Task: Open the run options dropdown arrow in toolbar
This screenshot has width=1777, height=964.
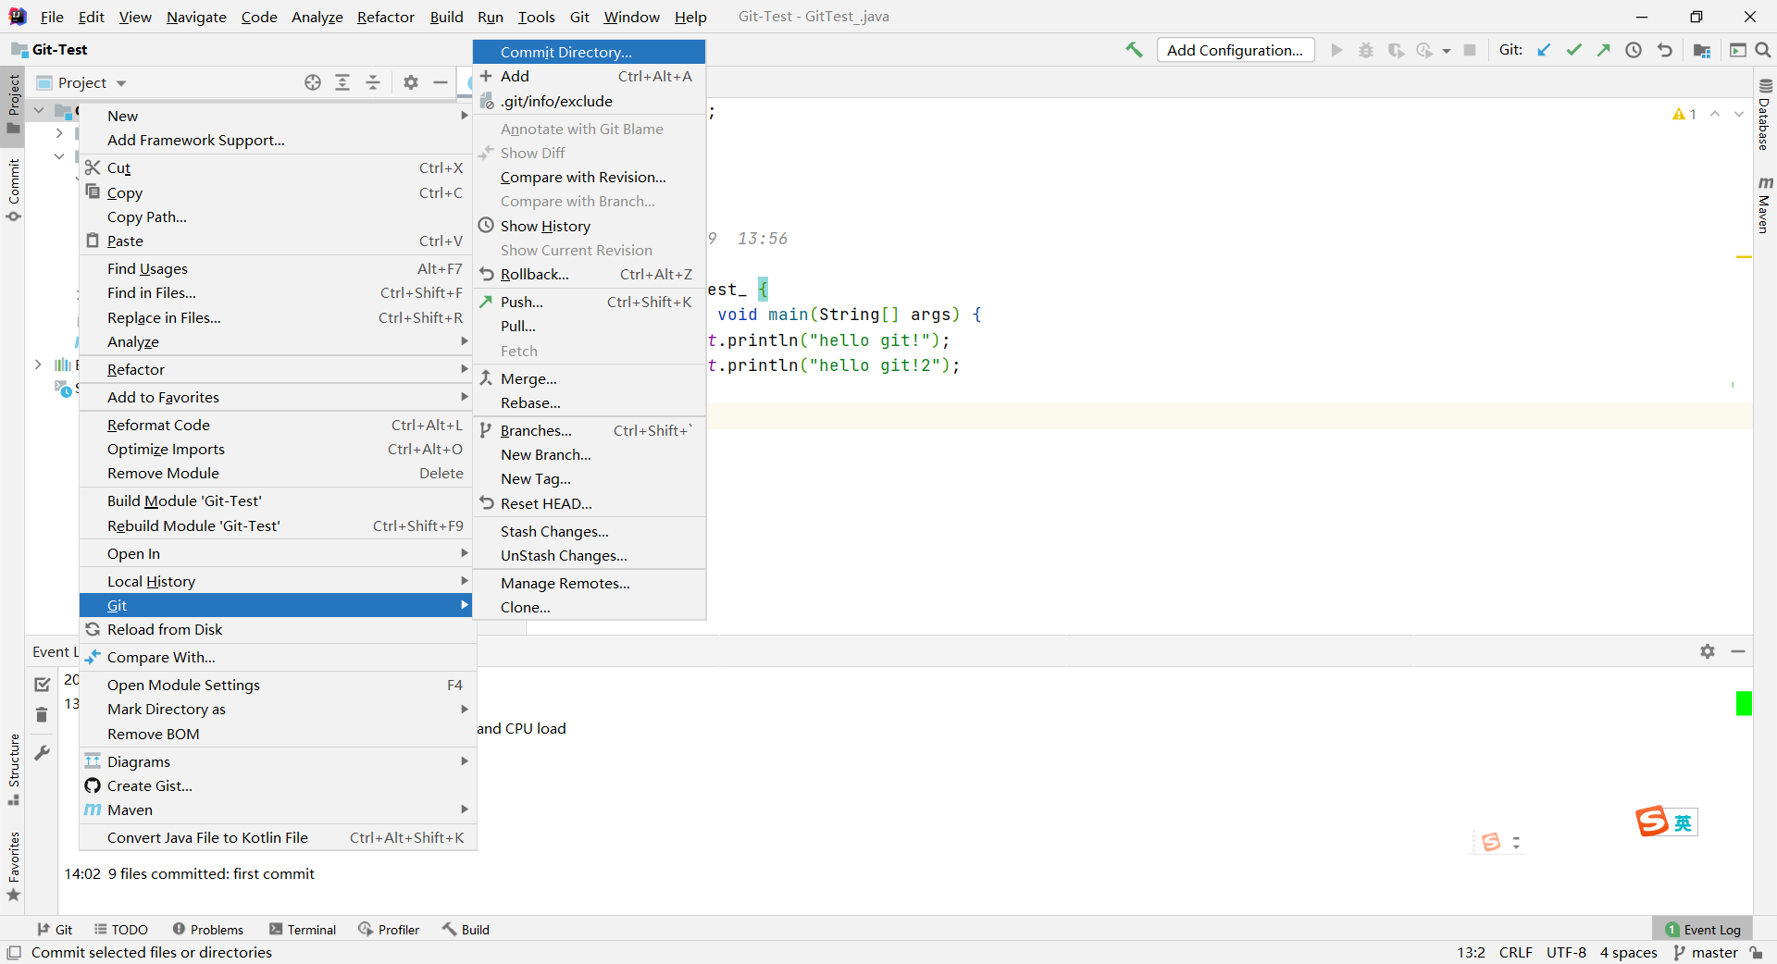Action: 1446,51
